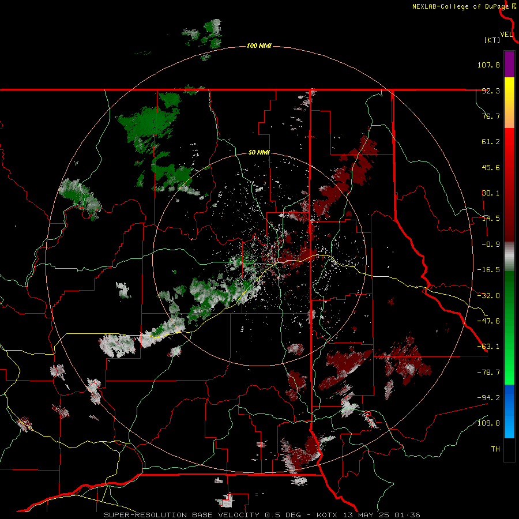519x519 pixels.
Task: Click the -94.2 value on velocity scale
Action: [x=488, y=397]
